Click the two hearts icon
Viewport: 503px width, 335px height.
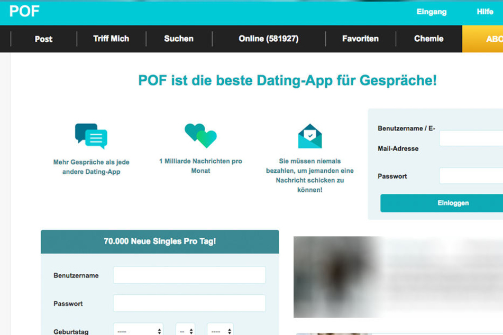[x=201, y=136]
